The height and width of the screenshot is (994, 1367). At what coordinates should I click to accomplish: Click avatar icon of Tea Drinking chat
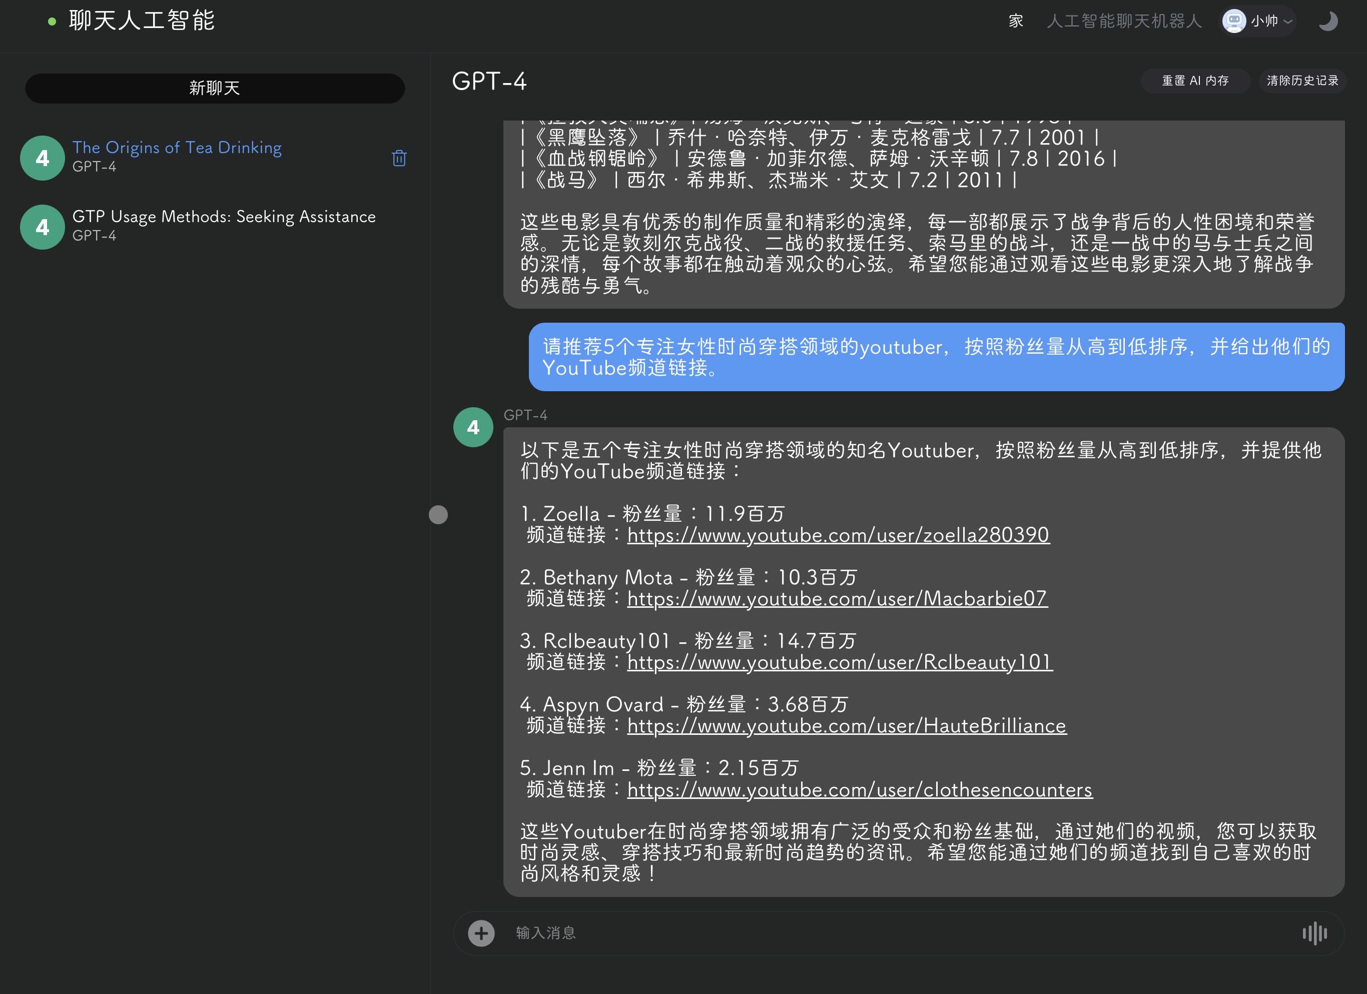click(42, 158)
